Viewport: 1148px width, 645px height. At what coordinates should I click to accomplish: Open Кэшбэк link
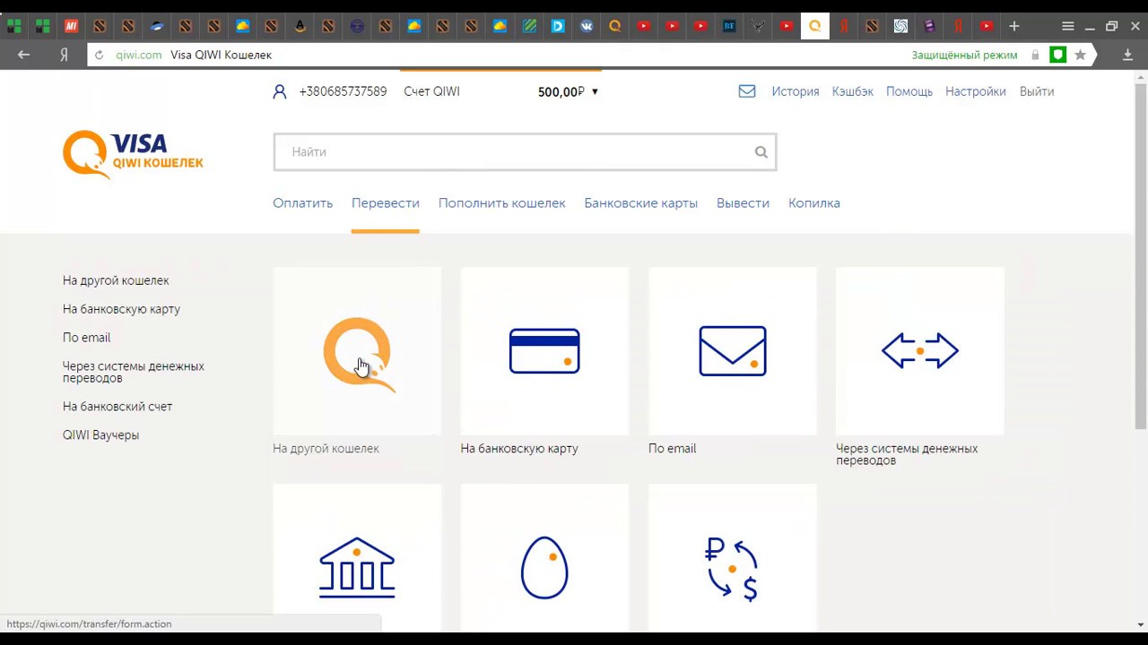pos(852,91)
